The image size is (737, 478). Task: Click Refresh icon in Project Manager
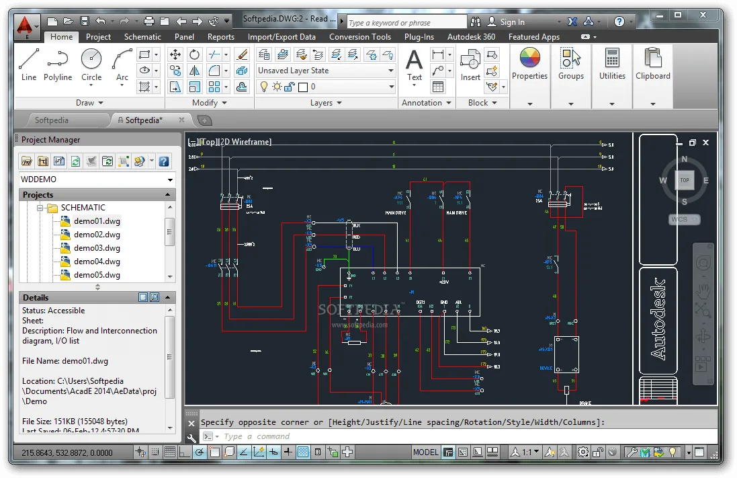(x=75, y=161)
